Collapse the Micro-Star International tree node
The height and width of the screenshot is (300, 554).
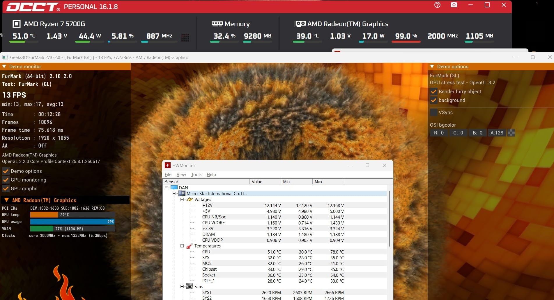pyautogui.click(x=174, y=193)
